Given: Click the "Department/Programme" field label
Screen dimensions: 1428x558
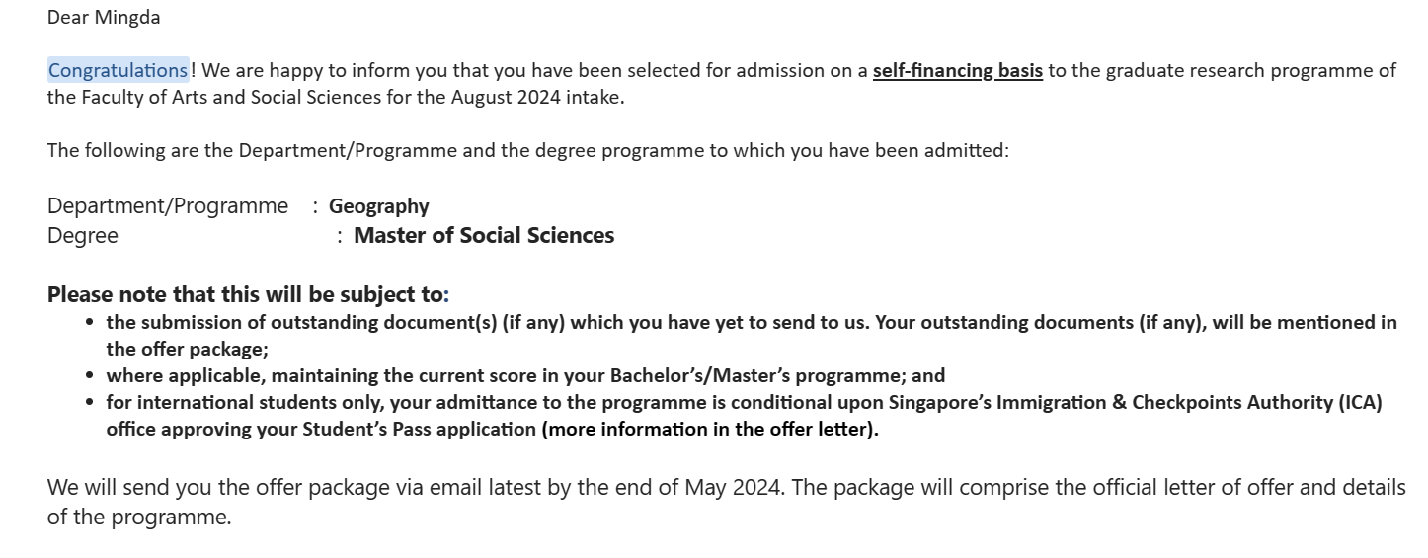Looking at the screenshot, I should 168,206.
